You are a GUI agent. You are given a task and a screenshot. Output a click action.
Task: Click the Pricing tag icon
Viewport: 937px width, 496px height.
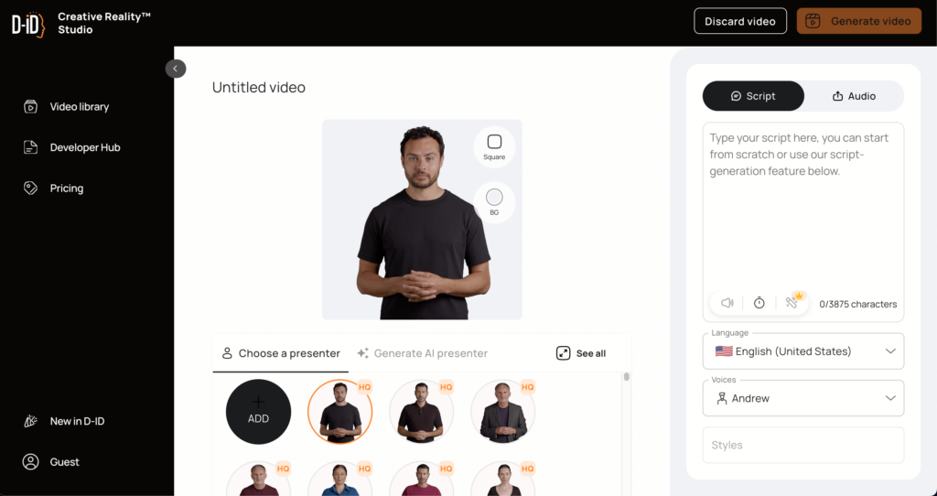click(x=30, y=189)
